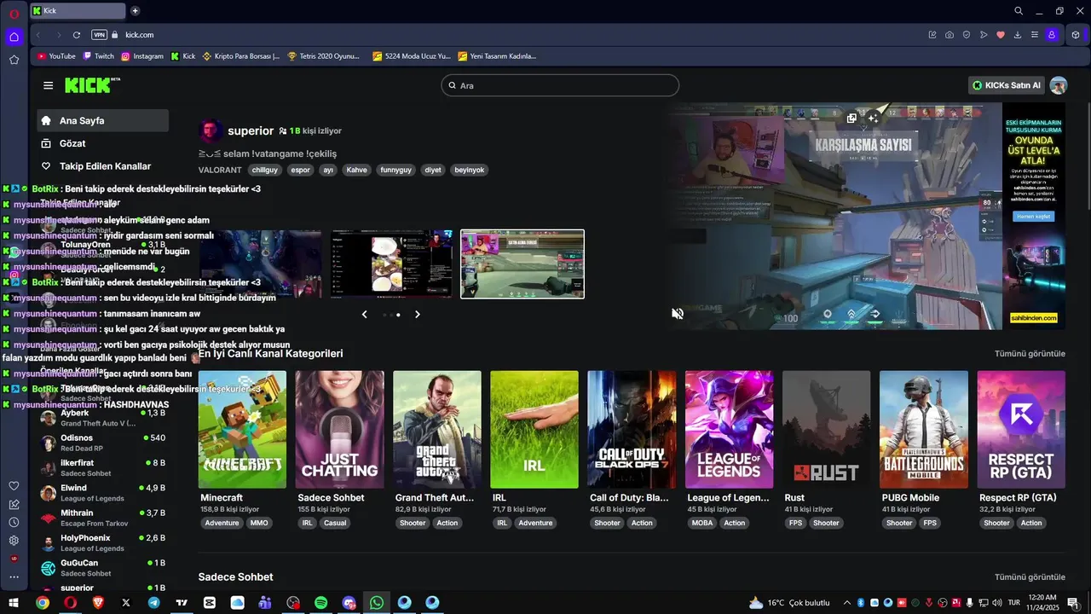The image size is (1091, 614).
Task: Click Adventure tag under Minecraft
Action: click(x=222, y=523)
